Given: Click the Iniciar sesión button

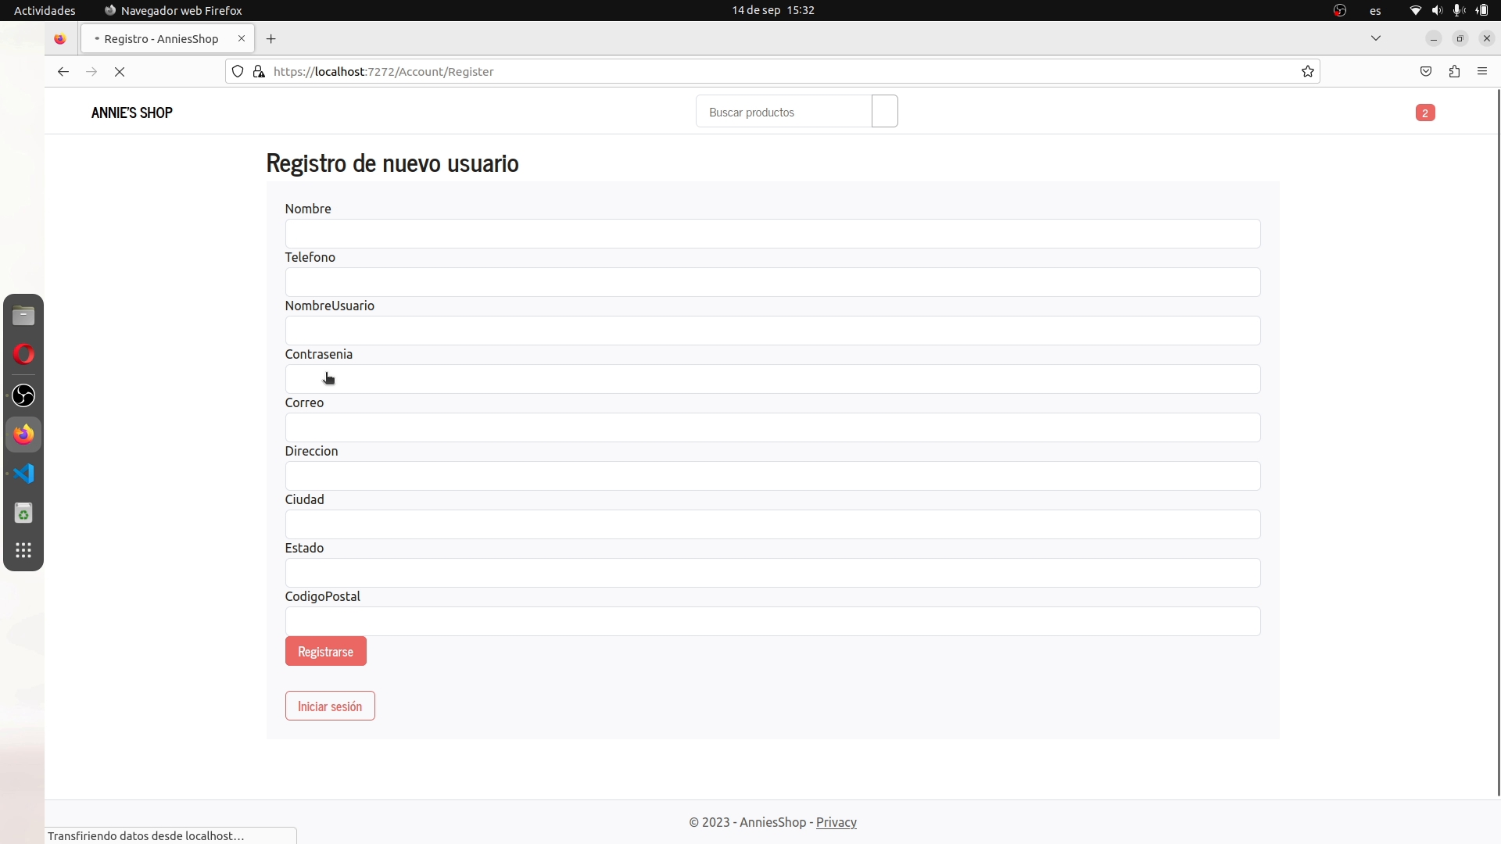Looking at the screenshot, I should coord(330,706).
